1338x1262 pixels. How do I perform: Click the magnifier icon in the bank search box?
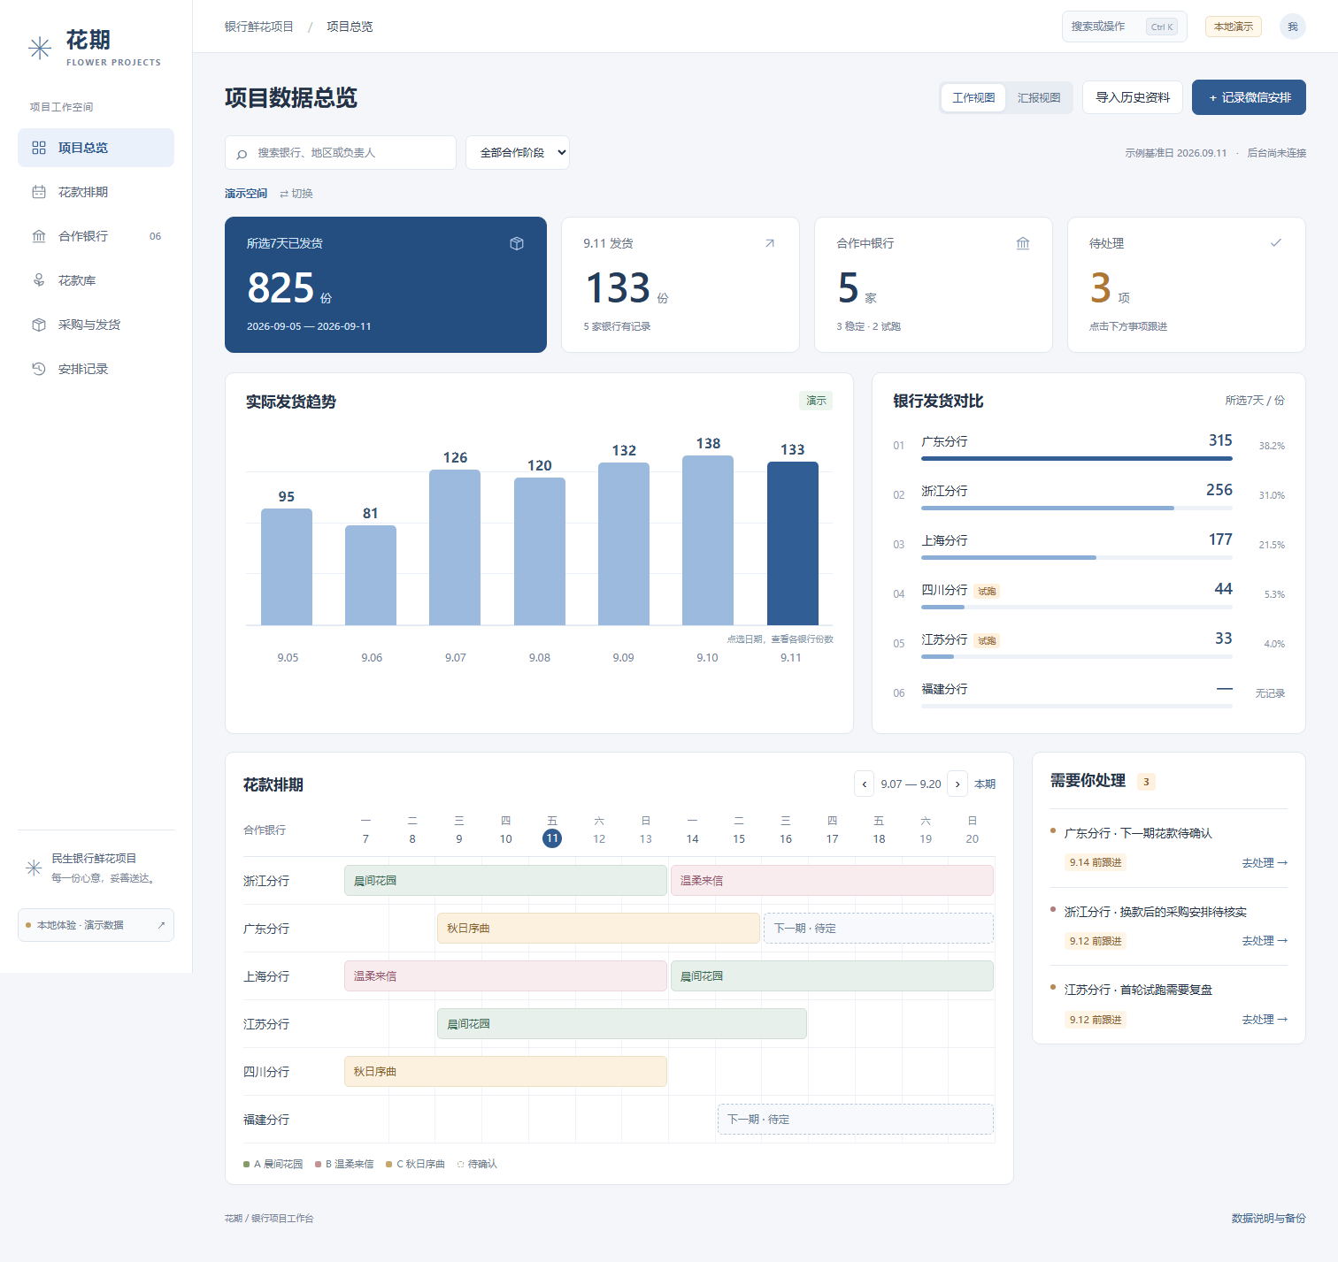tap(242, 154)
